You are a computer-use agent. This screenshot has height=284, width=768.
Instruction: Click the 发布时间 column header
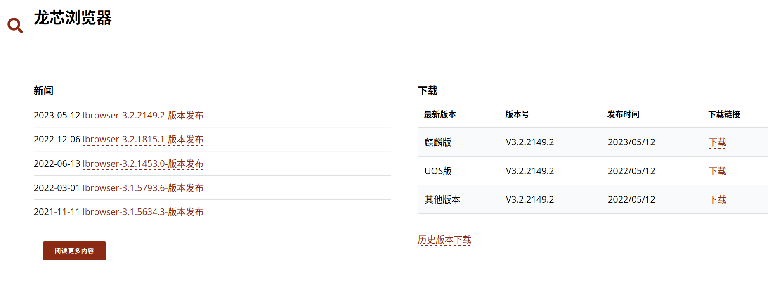[623, 114]
